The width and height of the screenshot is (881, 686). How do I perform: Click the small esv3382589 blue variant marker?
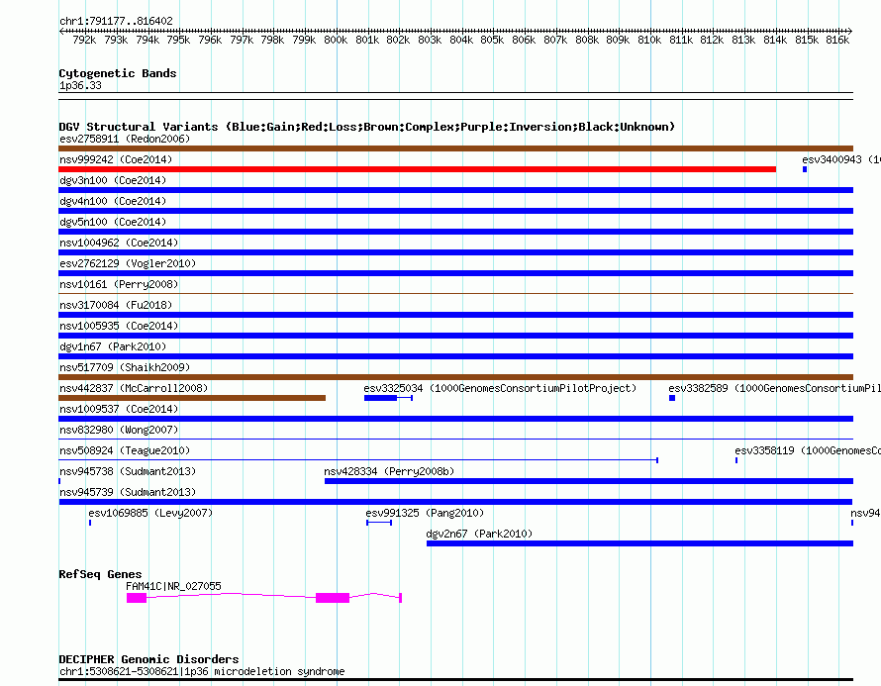coord(672,398)
